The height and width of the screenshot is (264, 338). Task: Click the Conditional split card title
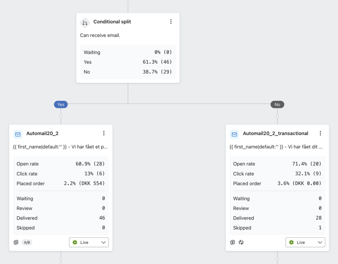tap(112, 22)
